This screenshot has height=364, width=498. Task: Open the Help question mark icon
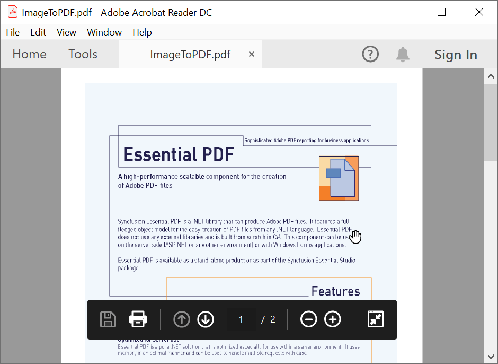(x=370, y=54)
